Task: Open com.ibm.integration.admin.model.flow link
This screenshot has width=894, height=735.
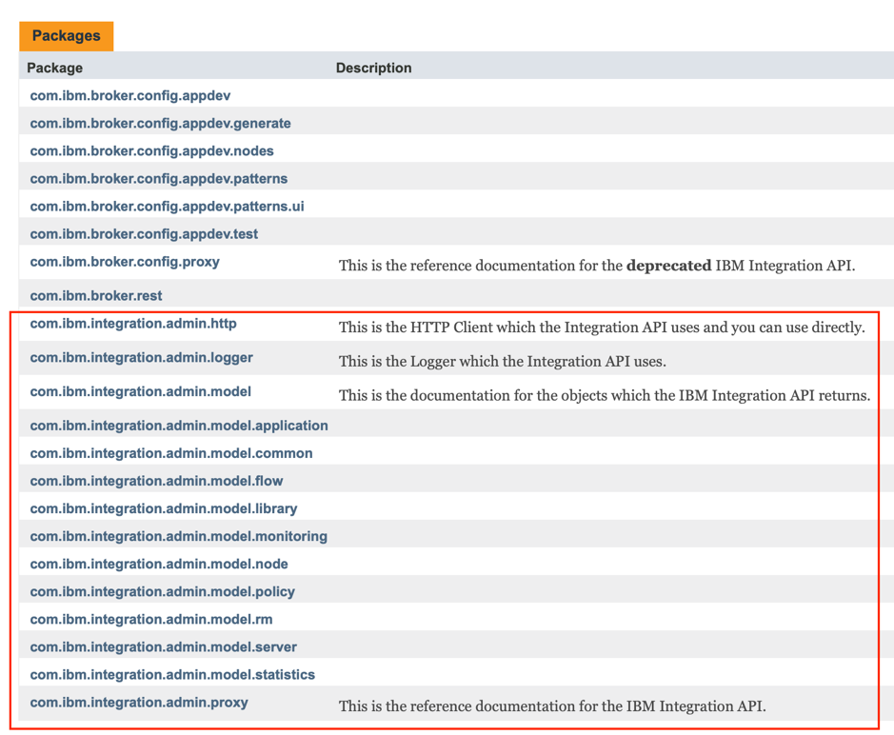Action: (156, 481)
